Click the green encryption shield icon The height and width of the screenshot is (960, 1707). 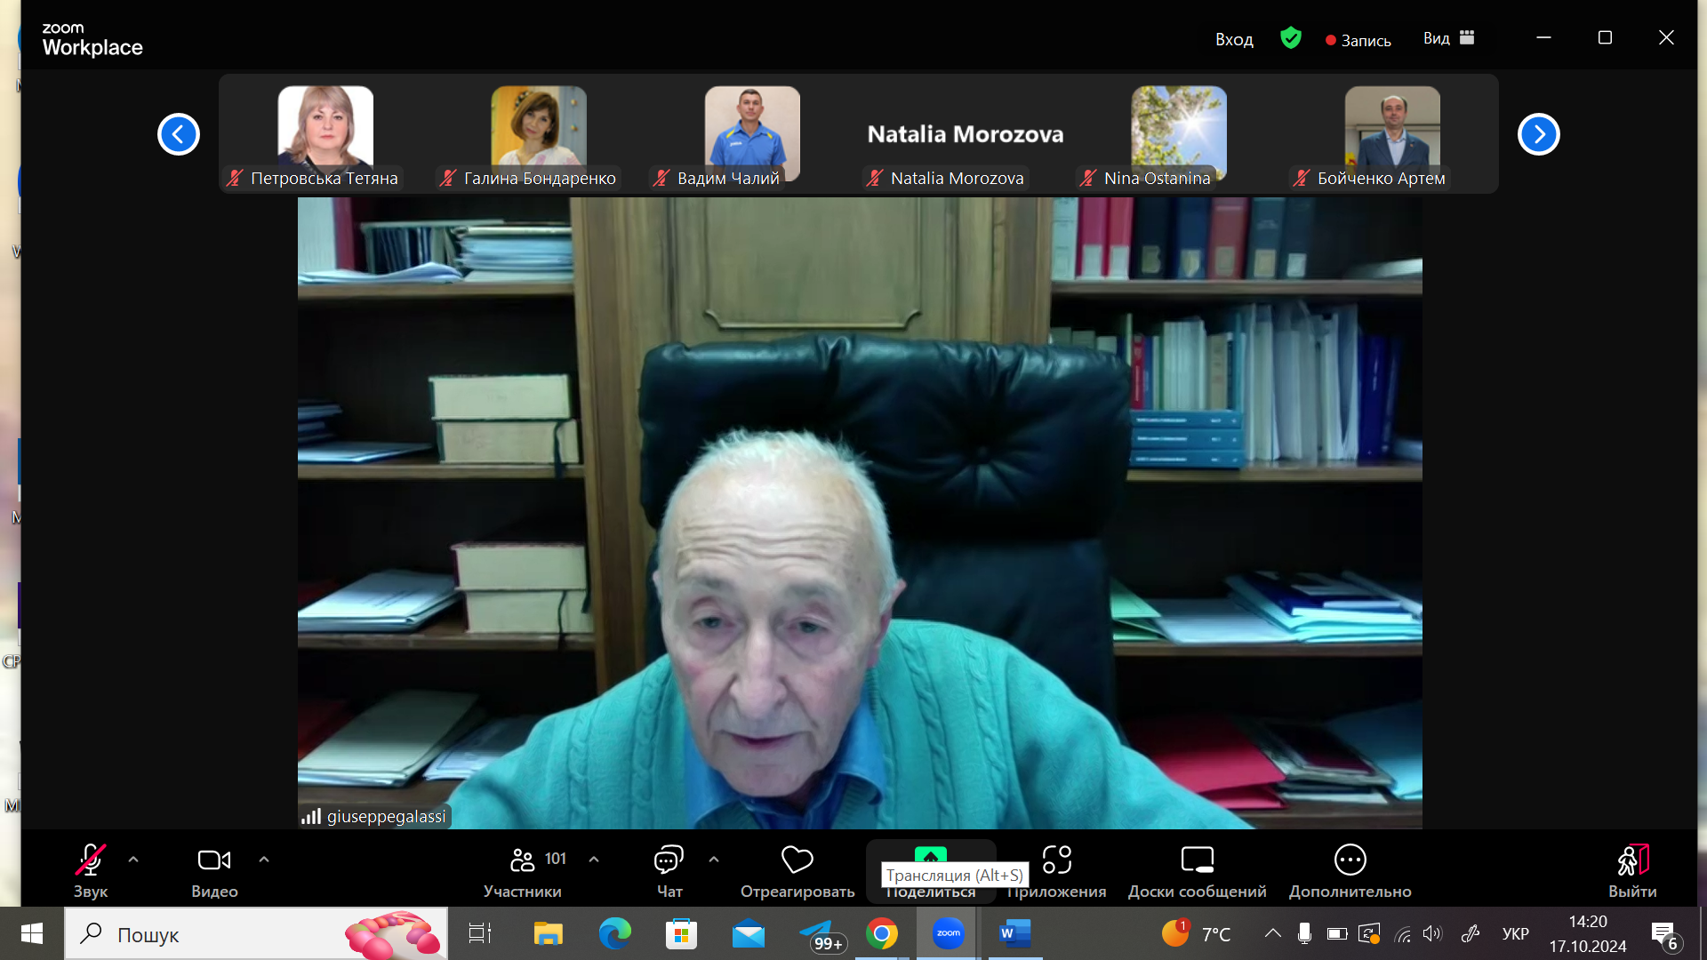click(1291, 38)
